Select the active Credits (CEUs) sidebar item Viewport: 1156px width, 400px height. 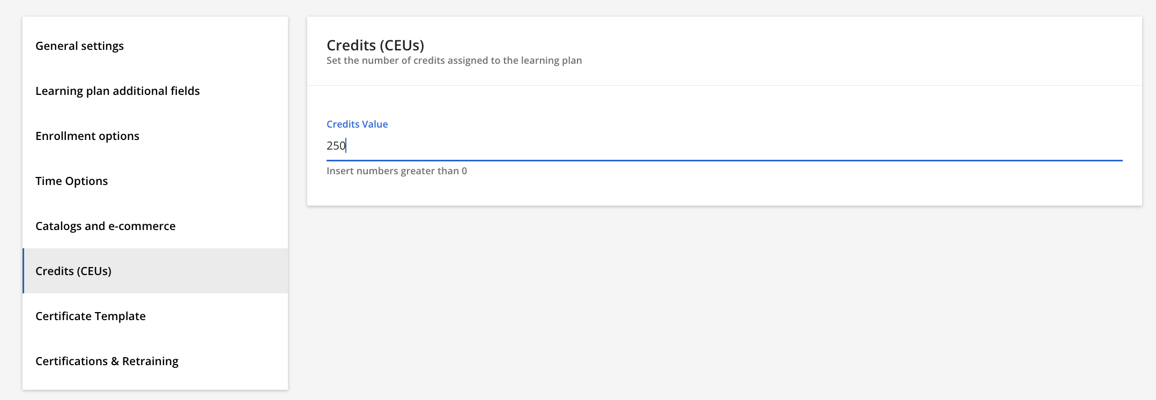coord(155,271)
